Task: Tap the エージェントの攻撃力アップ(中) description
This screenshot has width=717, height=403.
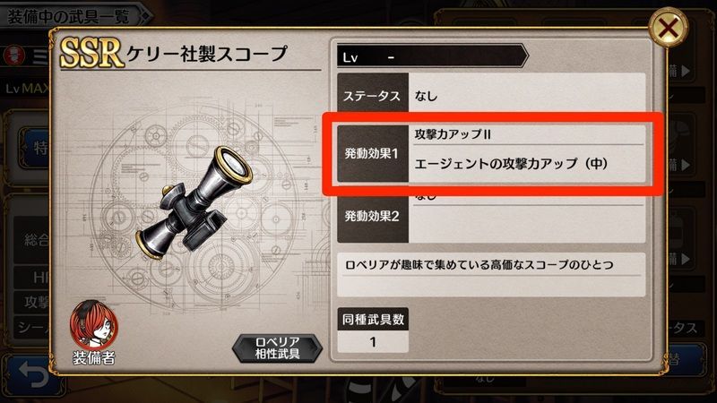Action: click(511, 164)
